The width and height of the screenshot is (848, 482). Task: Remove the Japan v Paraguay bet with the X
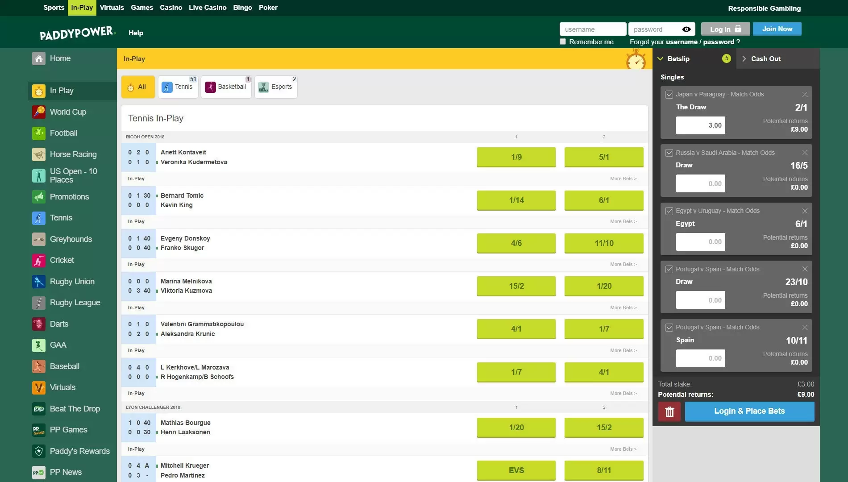[805, 95]
